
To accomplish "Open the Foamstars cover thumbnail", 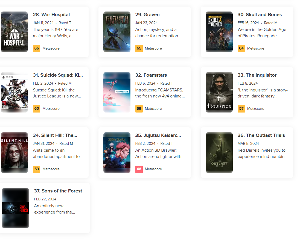I will click(117, 92).
